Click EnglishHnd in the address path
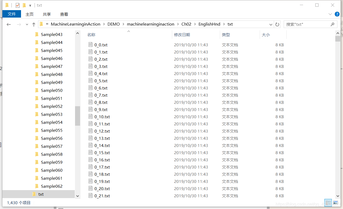Screen dimensions: 343x209 (x=209, y=24)
